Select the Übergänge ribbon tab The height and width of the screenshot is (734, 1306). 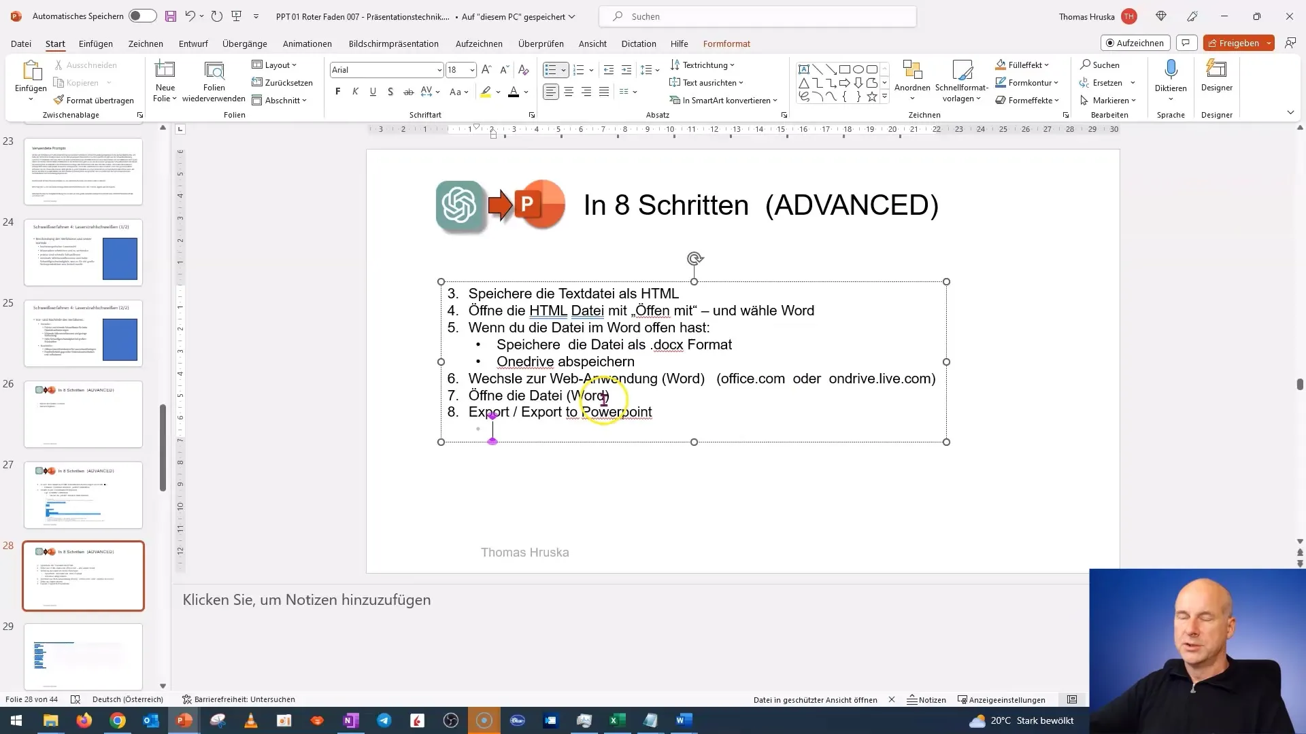click(244, 43)
